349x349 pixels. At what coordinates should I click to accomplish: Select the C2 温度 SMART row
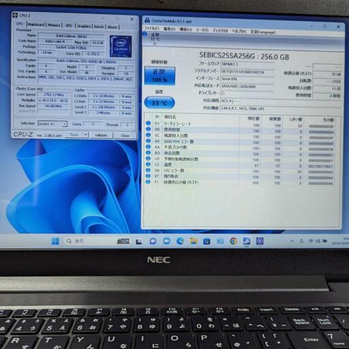(x=239, y=165)
